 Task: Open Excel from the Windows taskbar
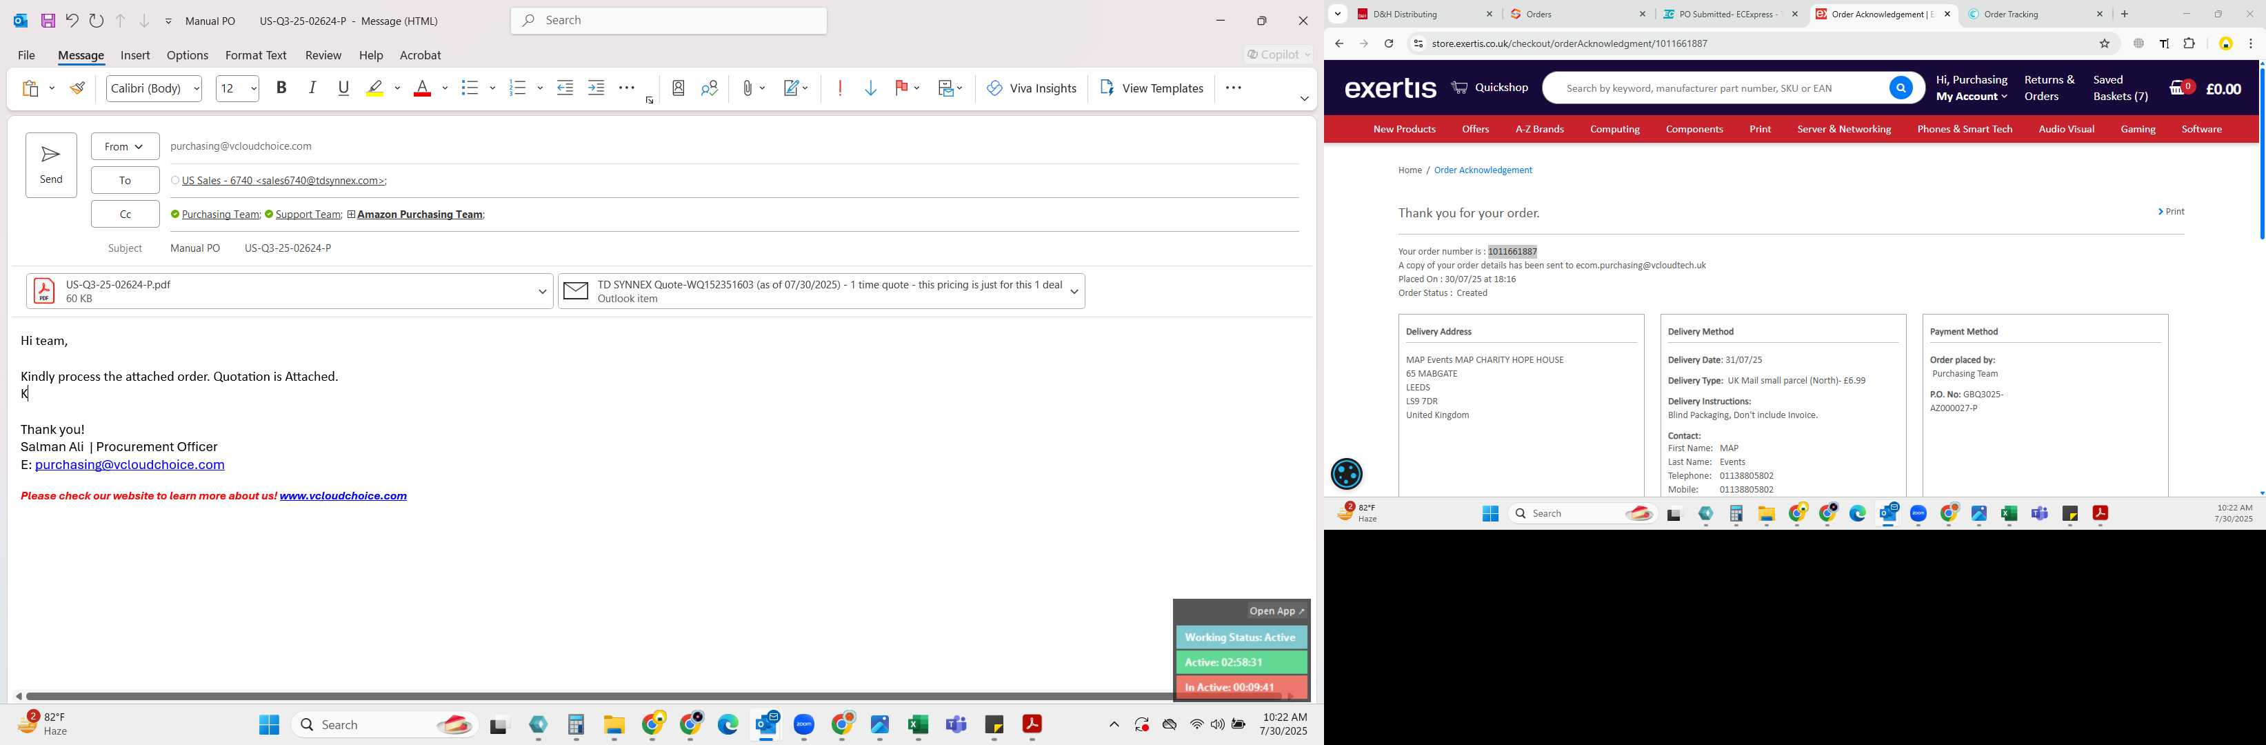point(919,725)
